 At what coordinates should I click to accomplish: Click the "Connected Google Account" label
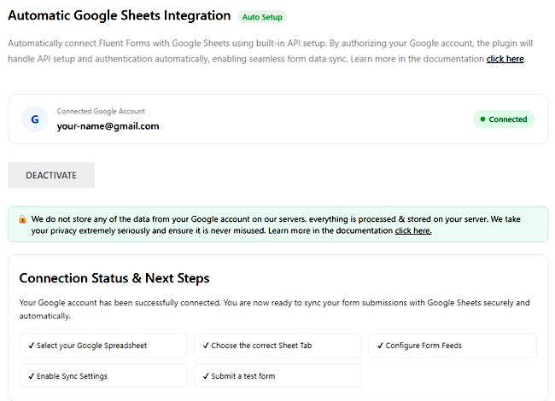tap(101, 111)
